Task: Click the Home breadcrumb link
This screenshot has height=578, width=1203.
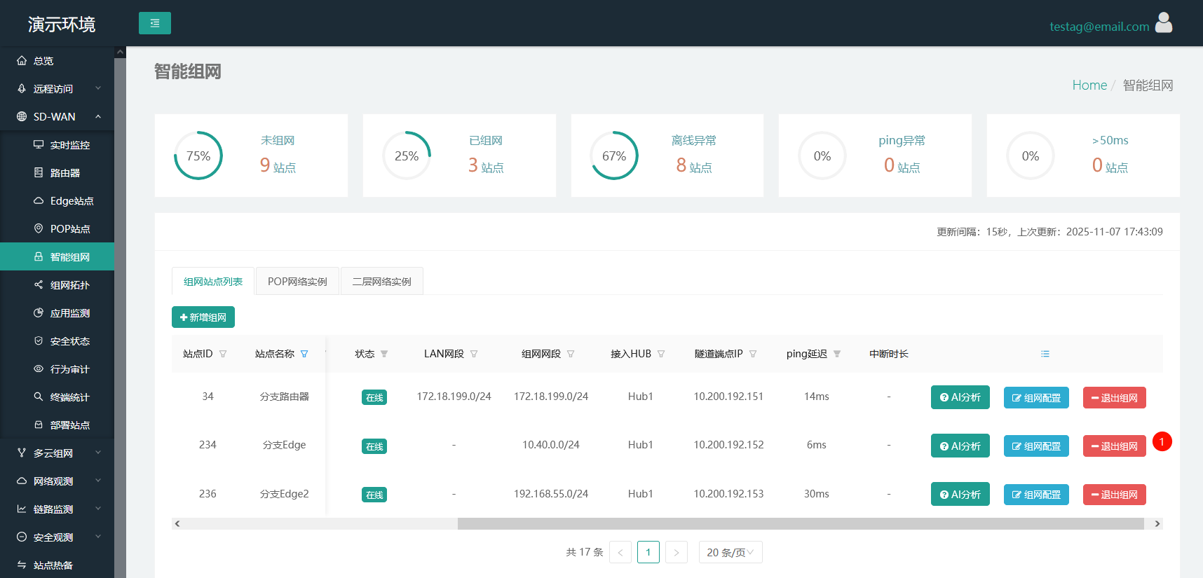Action: click(x=1089, y=85)
